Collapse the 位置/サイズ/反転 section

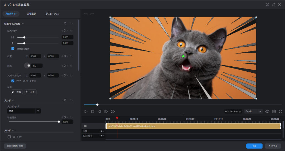[23, 24]
